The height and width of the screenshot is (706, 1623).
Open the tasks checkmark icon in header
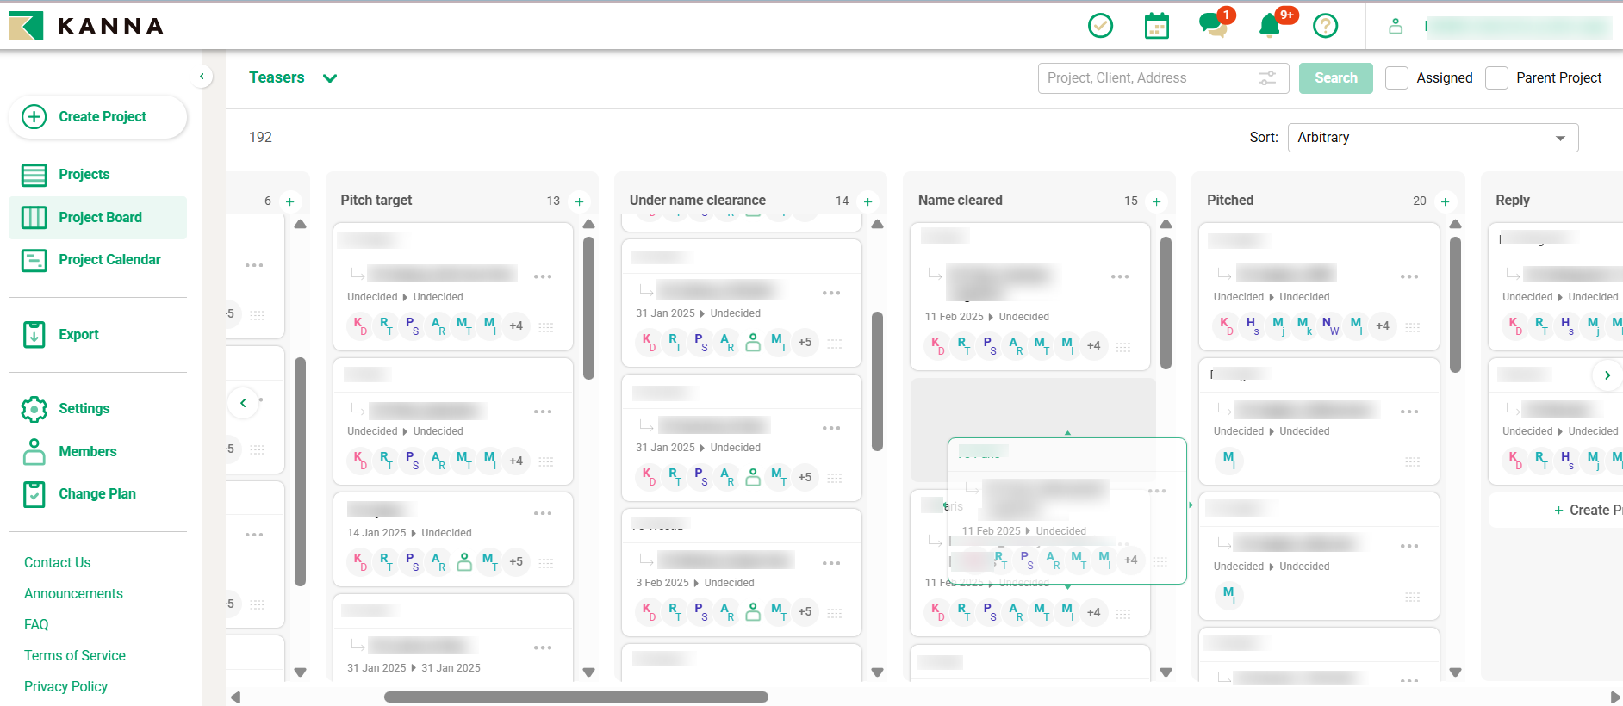click(x=1100, y=26)
